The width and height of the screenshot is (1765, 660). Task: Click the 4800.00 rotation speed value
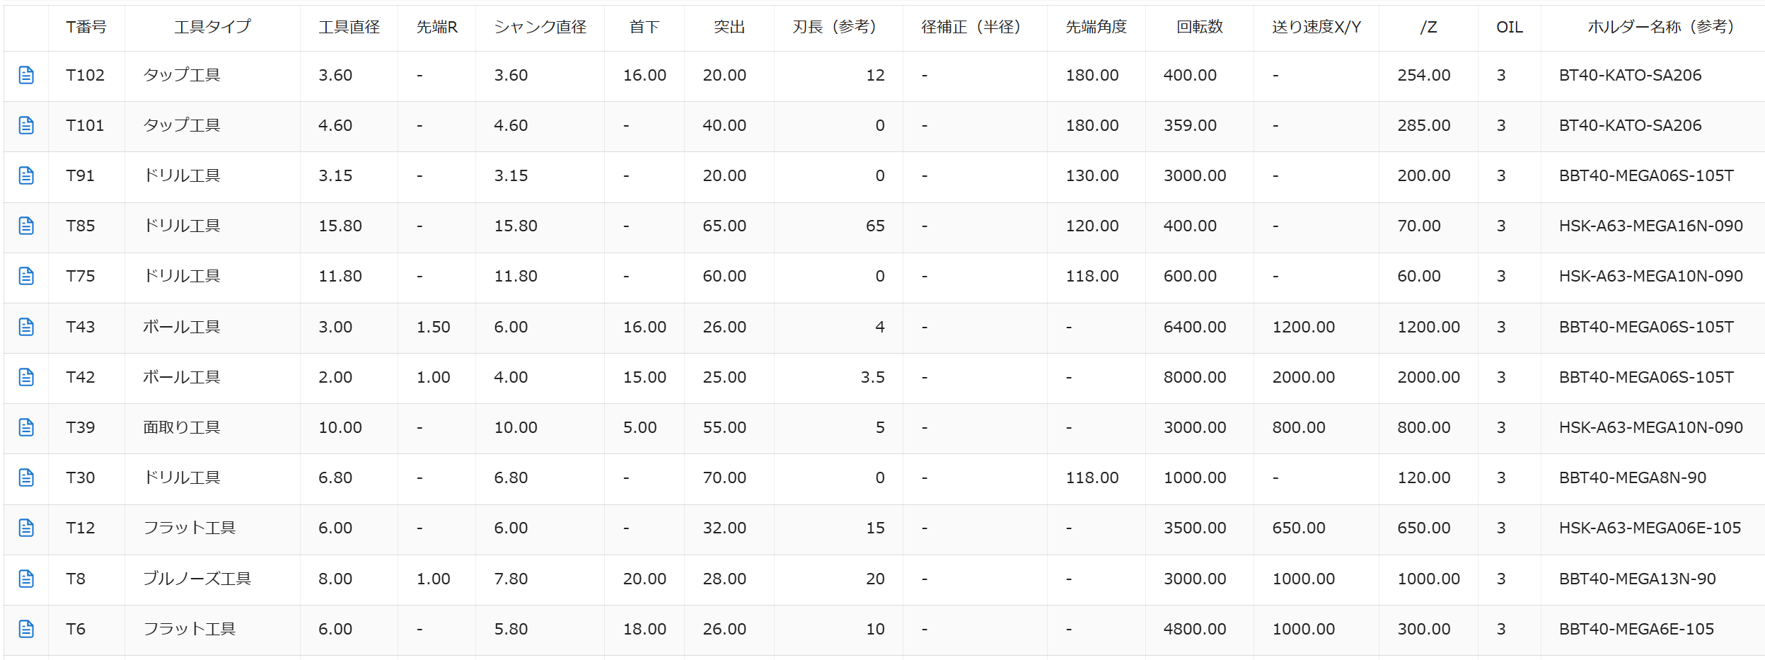pyautogui.click(x=1195, y=629)
